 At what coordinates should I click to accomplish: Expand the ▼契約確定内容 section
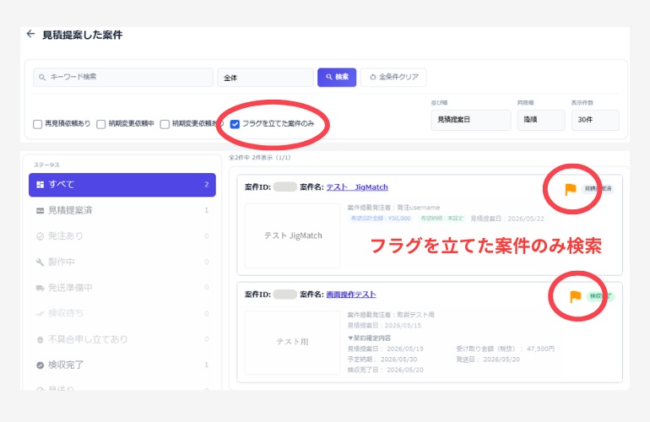tap(370, 338)
